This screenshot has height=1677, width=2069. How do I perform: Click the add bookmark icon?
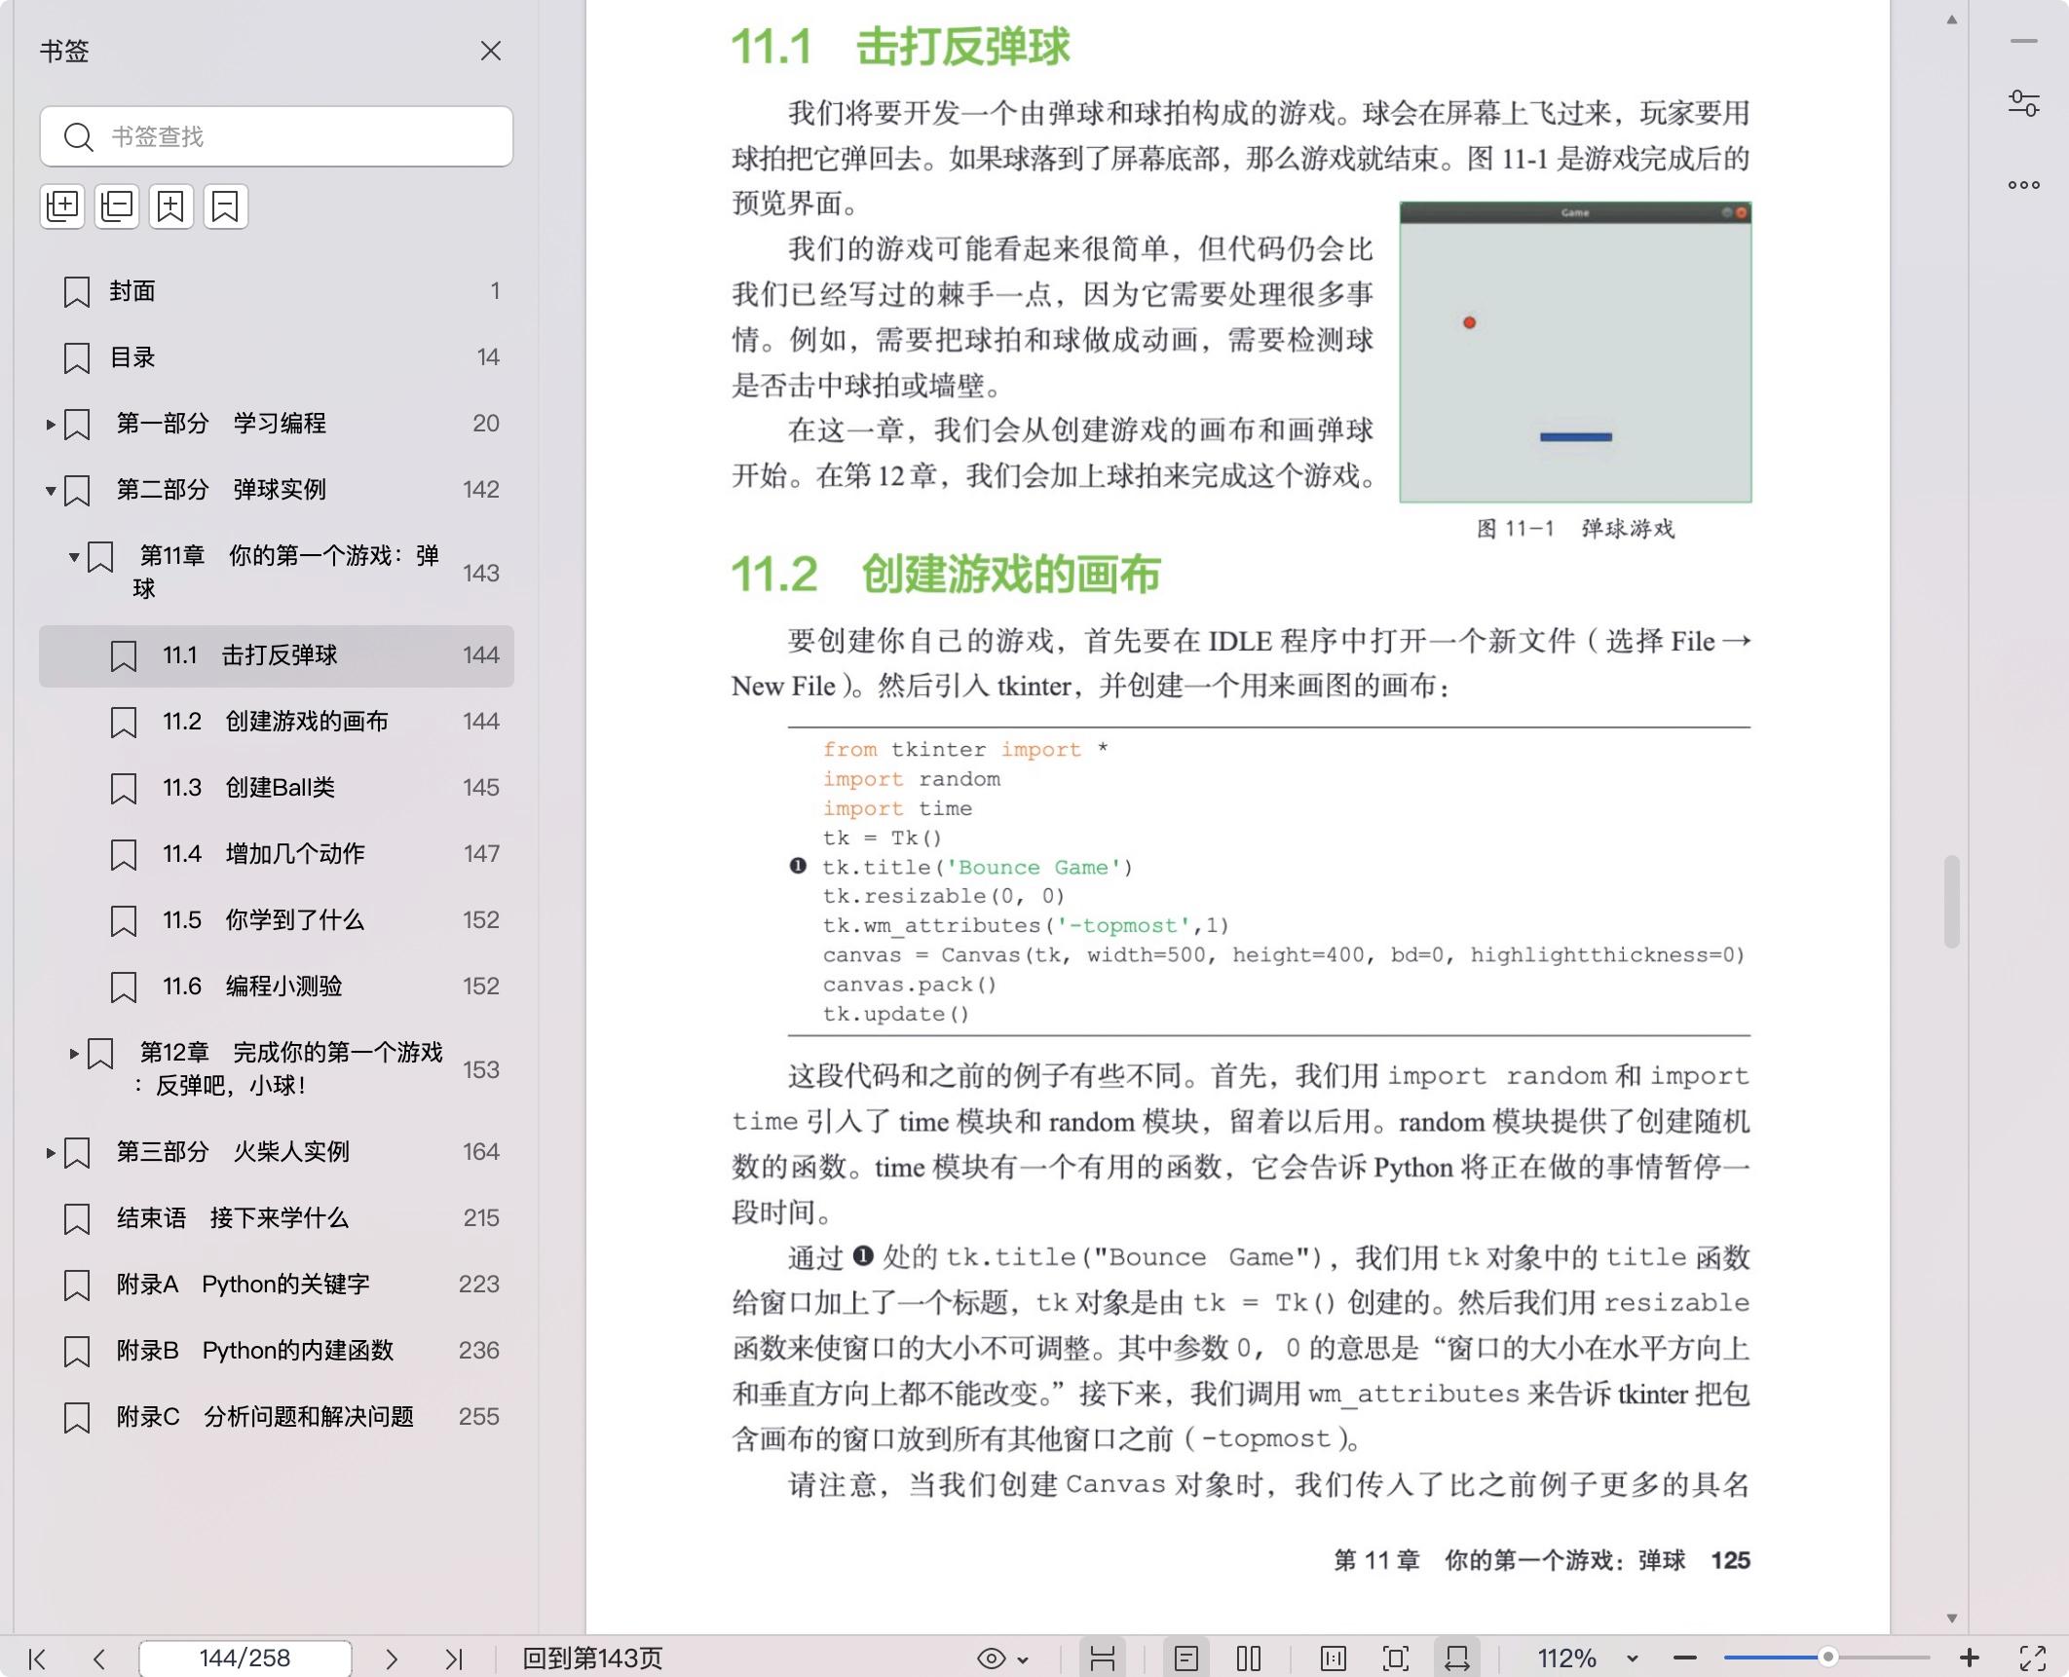click(171, 206)
